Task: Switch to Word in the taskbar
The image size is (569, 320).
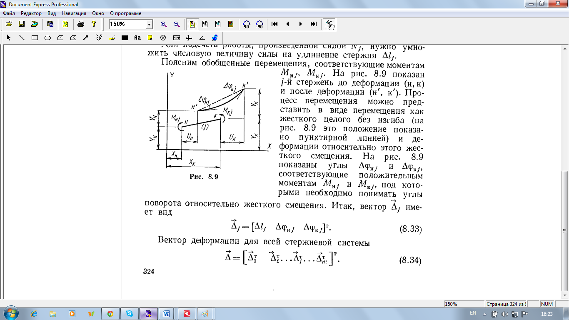Action: [167, 314]
